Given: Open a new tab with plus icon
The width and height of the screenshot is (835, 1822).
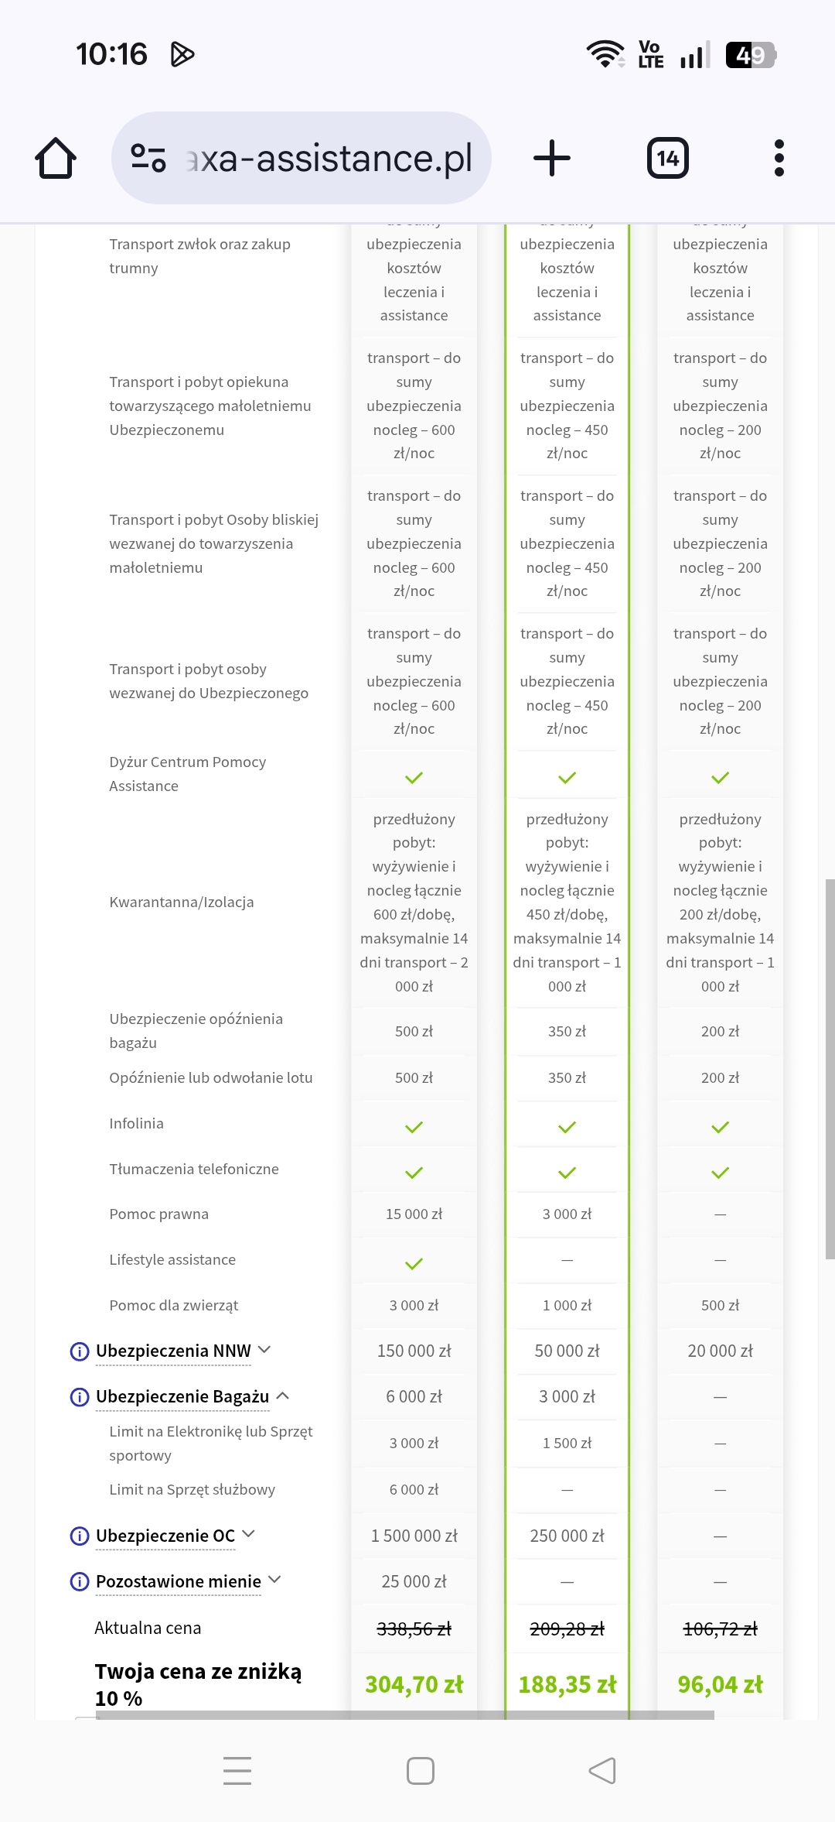Looking at the screenshot, I should 552,159.
